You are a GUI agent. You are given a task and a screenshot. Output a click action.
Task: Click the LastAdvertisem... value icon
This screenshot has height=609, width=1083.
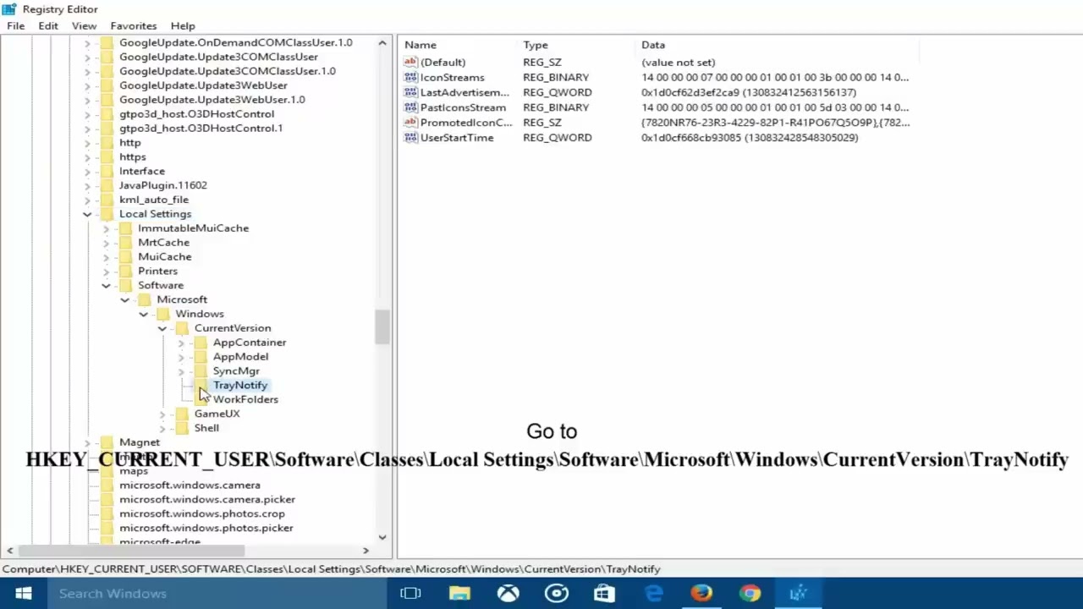pyautogui.click(x=410, y=92)
